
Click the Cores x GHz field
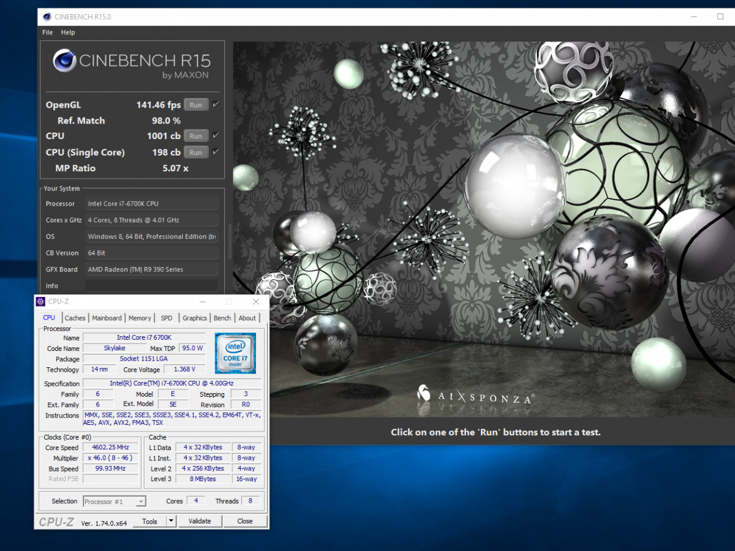tap(151, 220)
